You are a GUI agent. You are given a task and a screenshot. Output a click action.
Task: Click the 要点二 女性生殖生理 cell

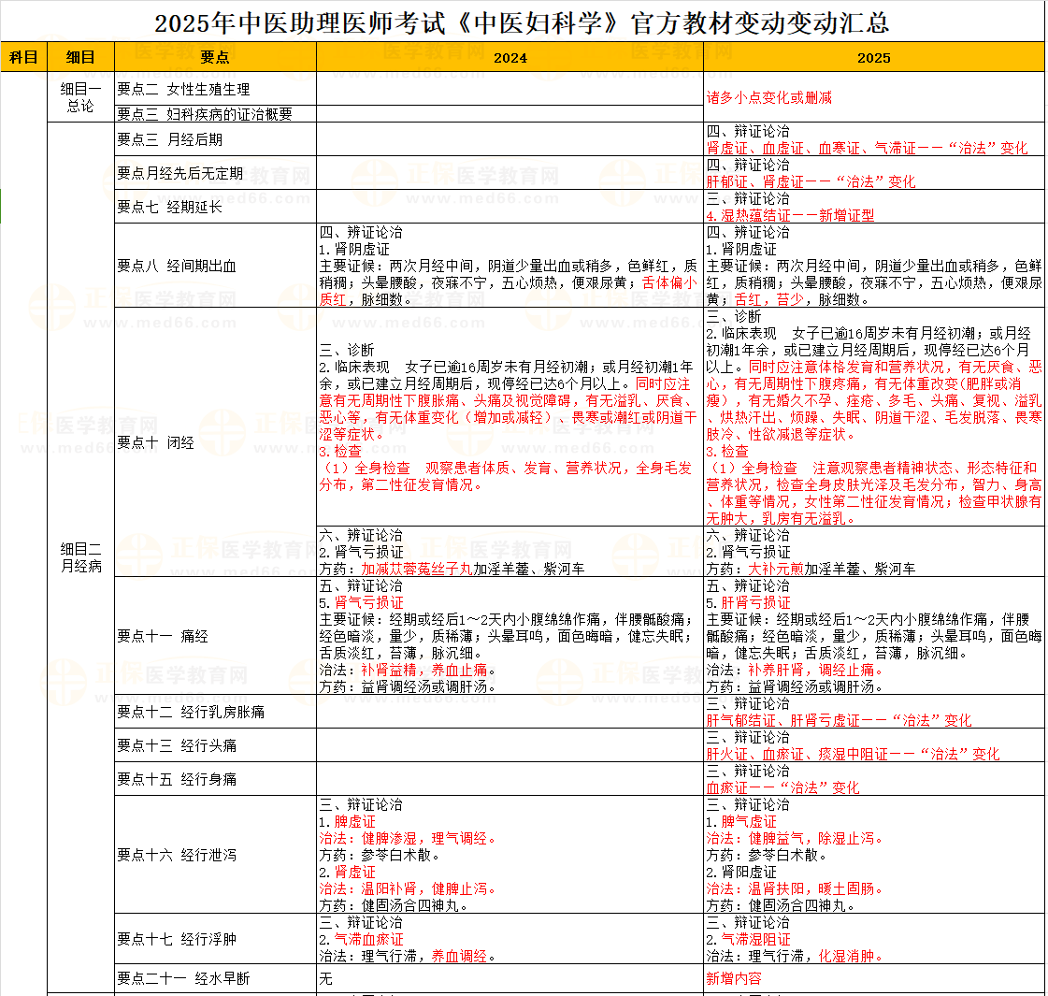pos(183,89)
